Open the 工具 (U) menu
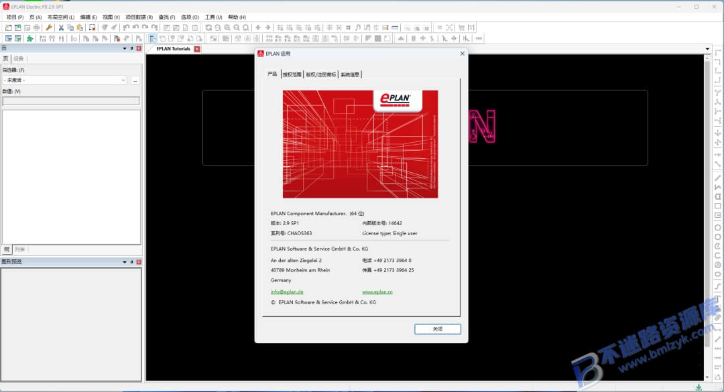Viewport: 724px width, 392px height. click(x=213, y=17)
